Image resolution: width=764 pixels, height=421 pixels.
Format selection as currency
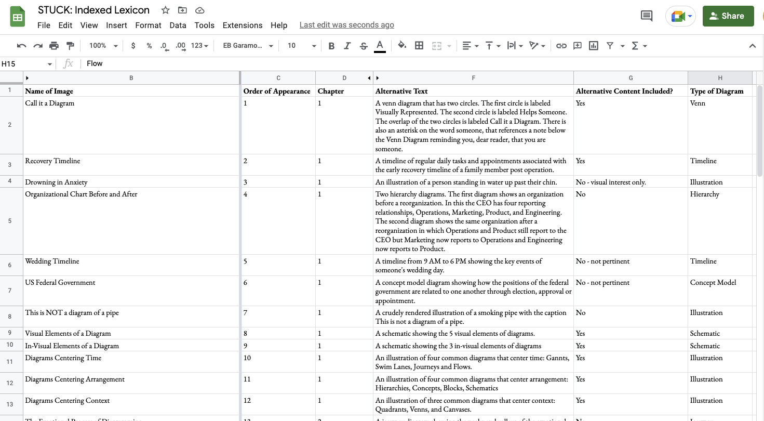[x=133, y=46]
